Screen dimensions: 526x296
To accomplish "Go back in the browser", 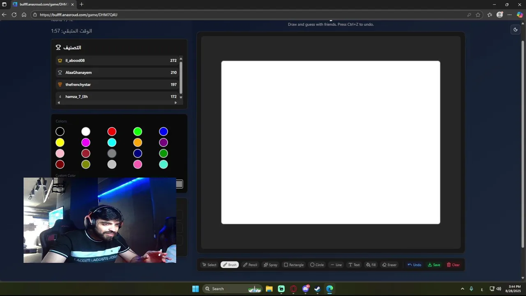I will click(4, 15).
